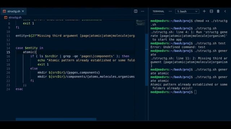Collapse the terminal panel with the chevron
Viewport: 231px width, 129px height.
point(225,11)
